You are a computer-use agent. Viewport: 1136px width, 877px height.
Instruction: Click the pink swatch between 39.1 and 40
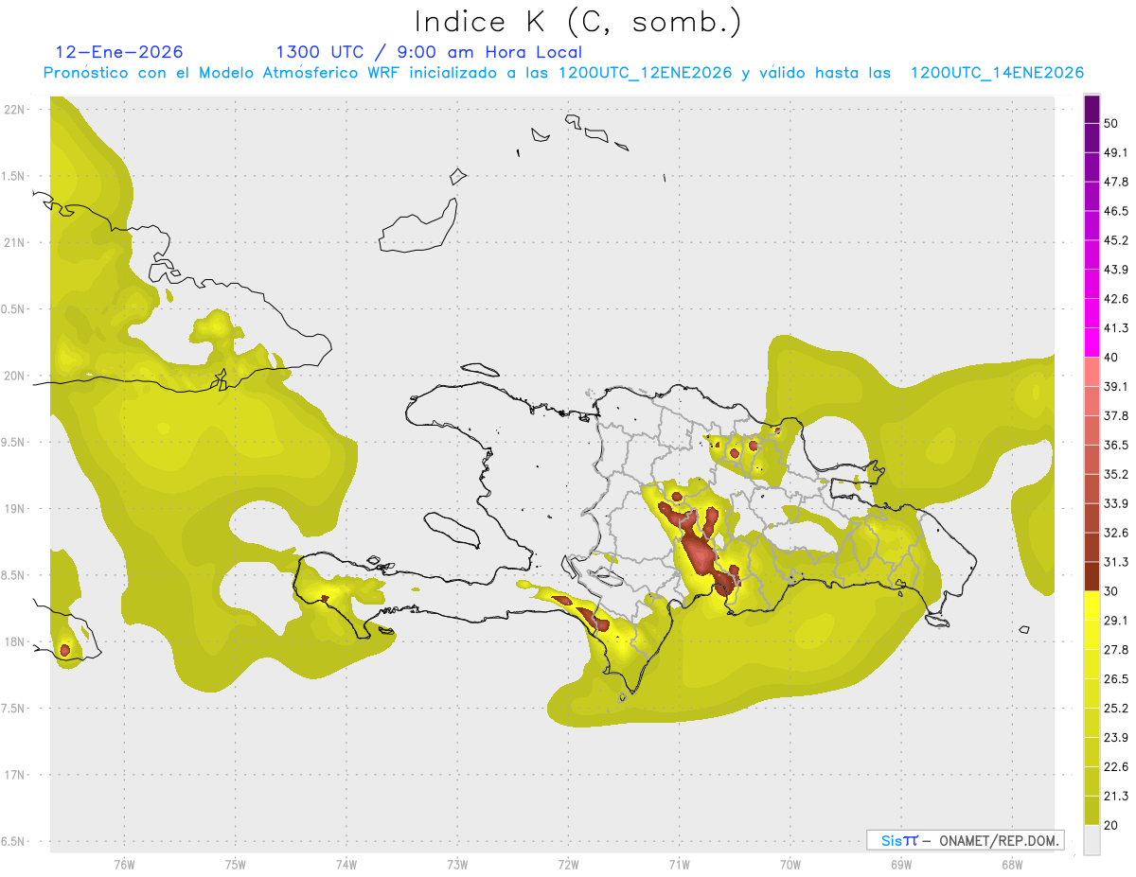[1092, 373]
